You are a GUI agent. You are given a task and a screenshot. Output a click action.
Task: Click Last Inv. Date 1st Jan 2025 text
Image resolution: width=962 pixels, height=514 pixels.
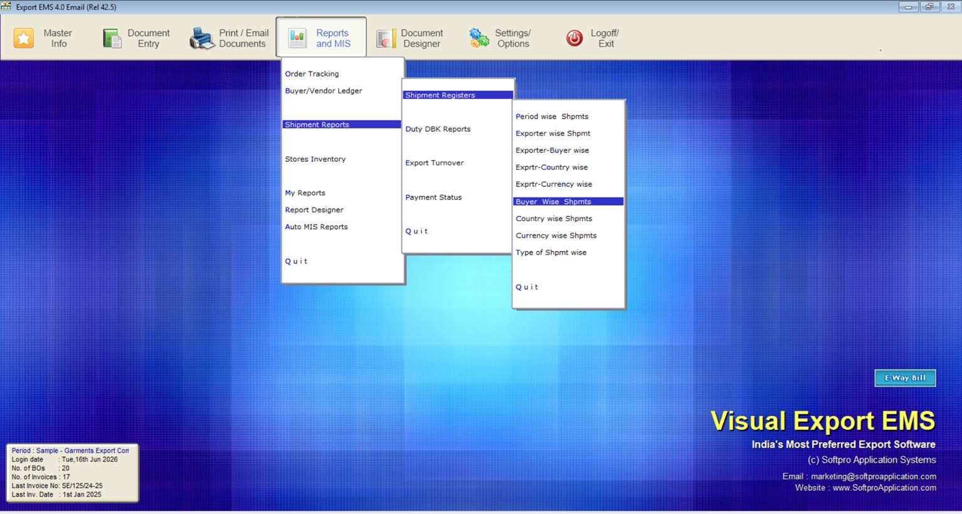tap(56, 495)
